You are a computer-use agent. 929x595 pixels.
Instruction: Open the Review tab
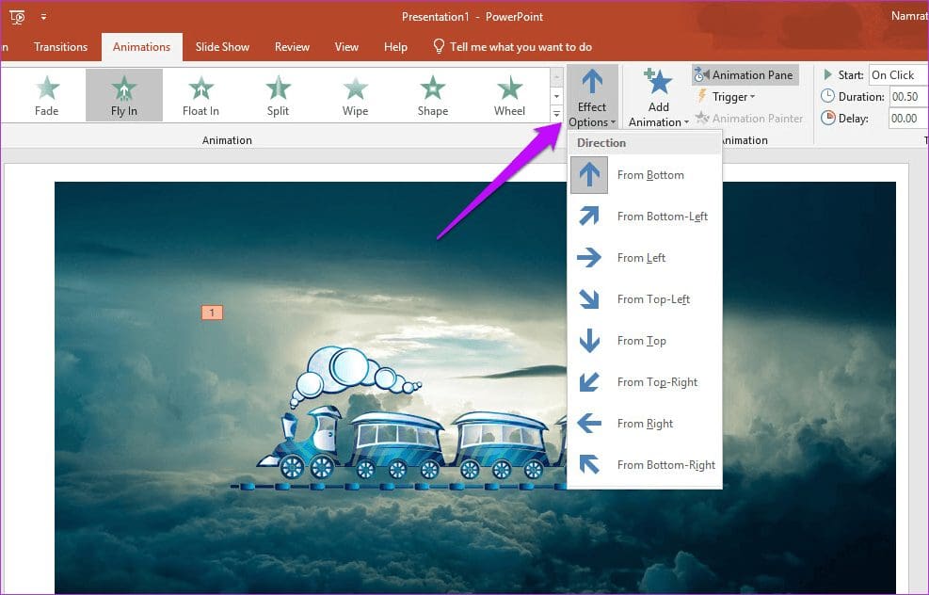pos(291,46)
